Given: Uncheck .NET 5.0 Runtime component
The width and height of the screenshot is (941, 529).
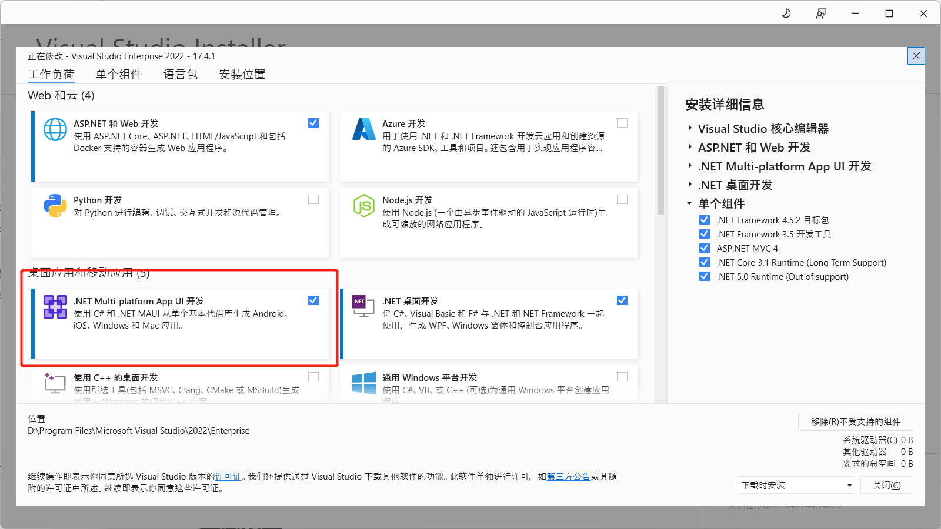Looking at the screenshot, I should pyautogui.click(x=705, y=276).
